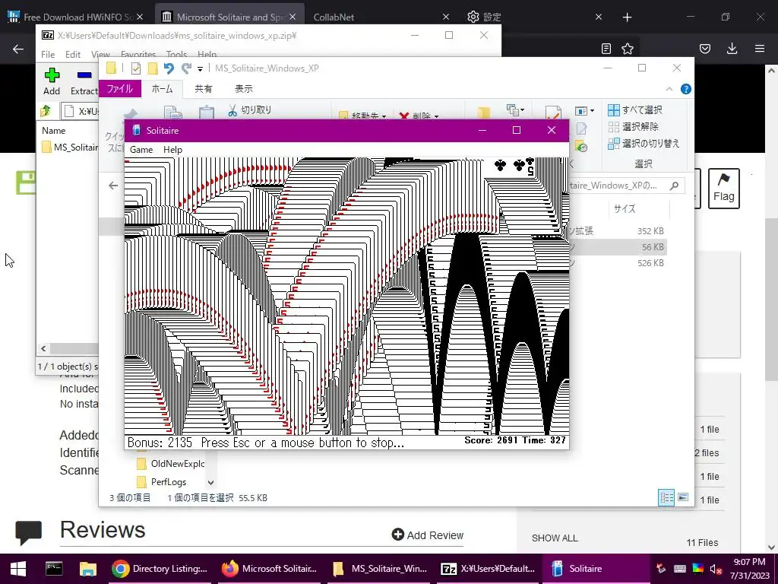Switch to the ホーム ribbon tab
Screen dimensions: 778x584
pos(163,88)
